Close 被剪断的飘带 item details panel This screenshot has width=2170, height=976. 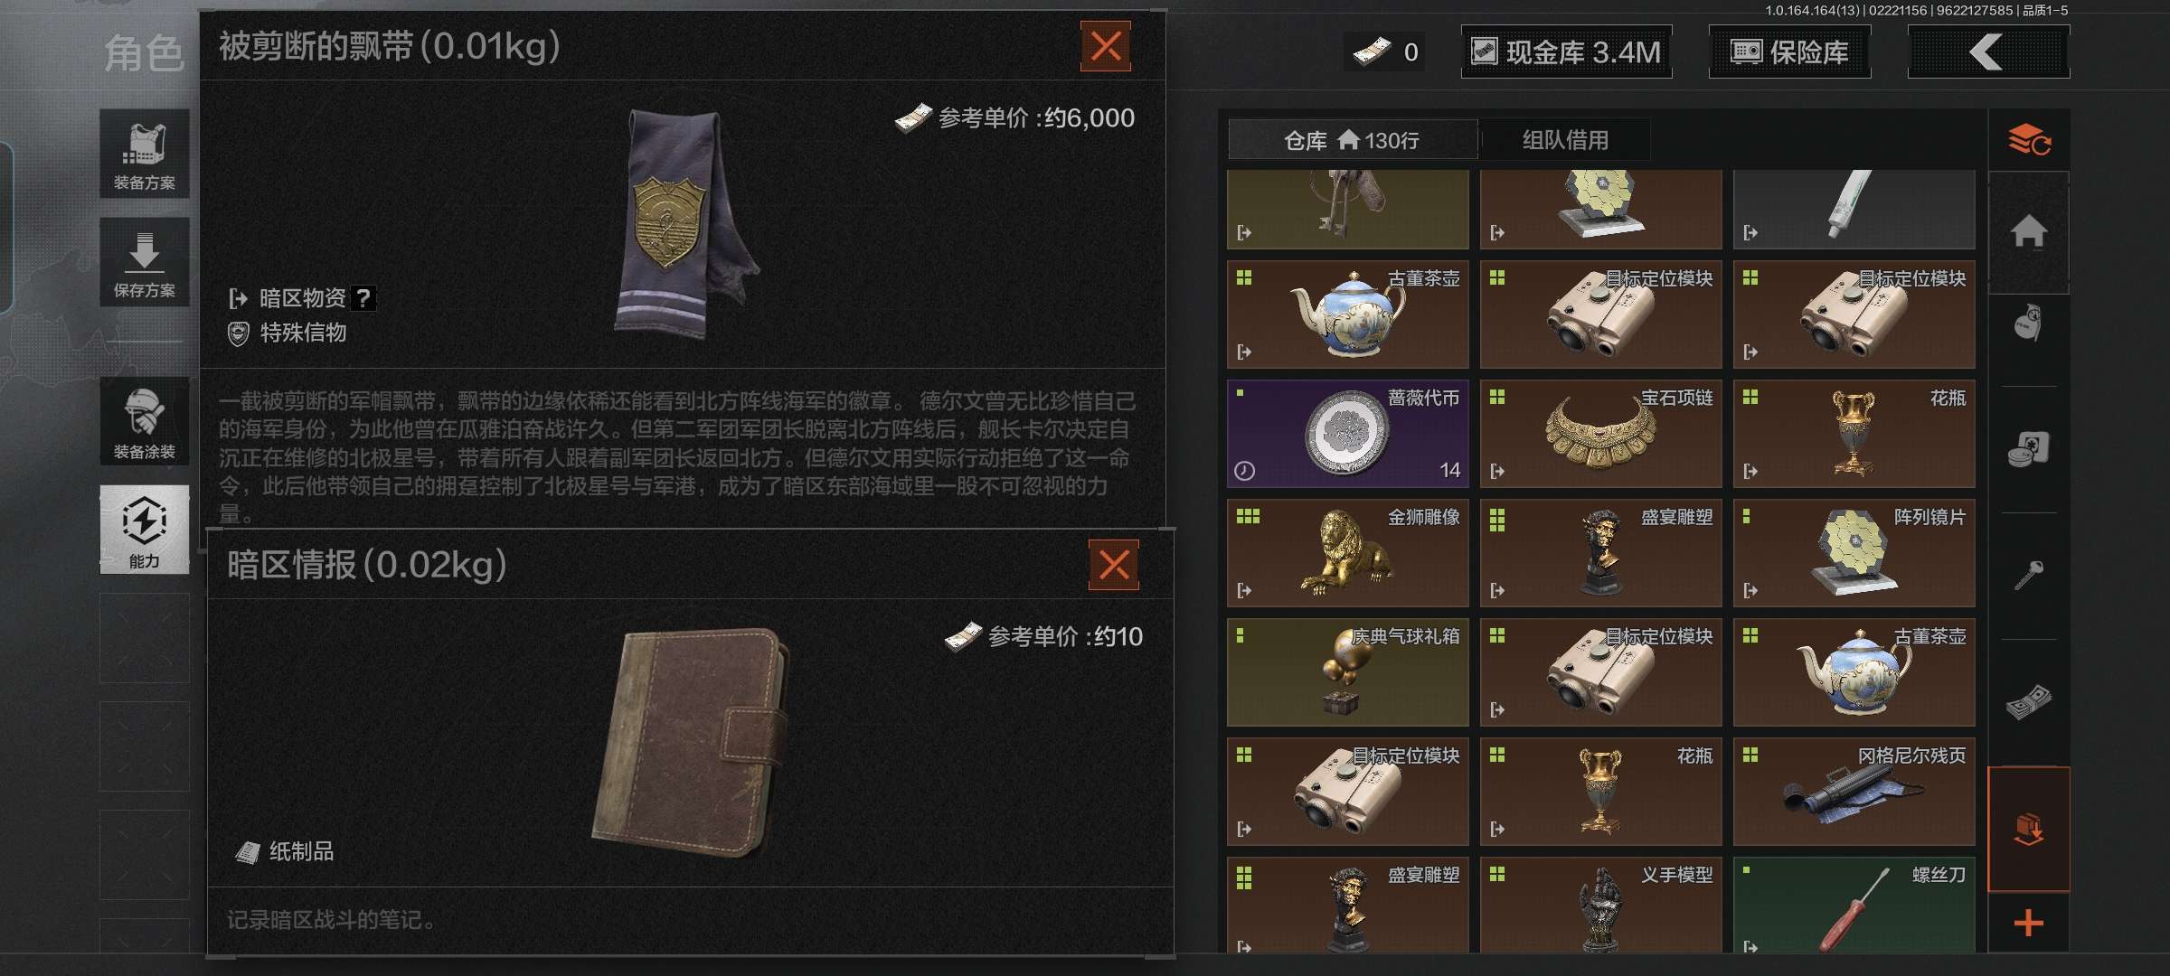1106,46
